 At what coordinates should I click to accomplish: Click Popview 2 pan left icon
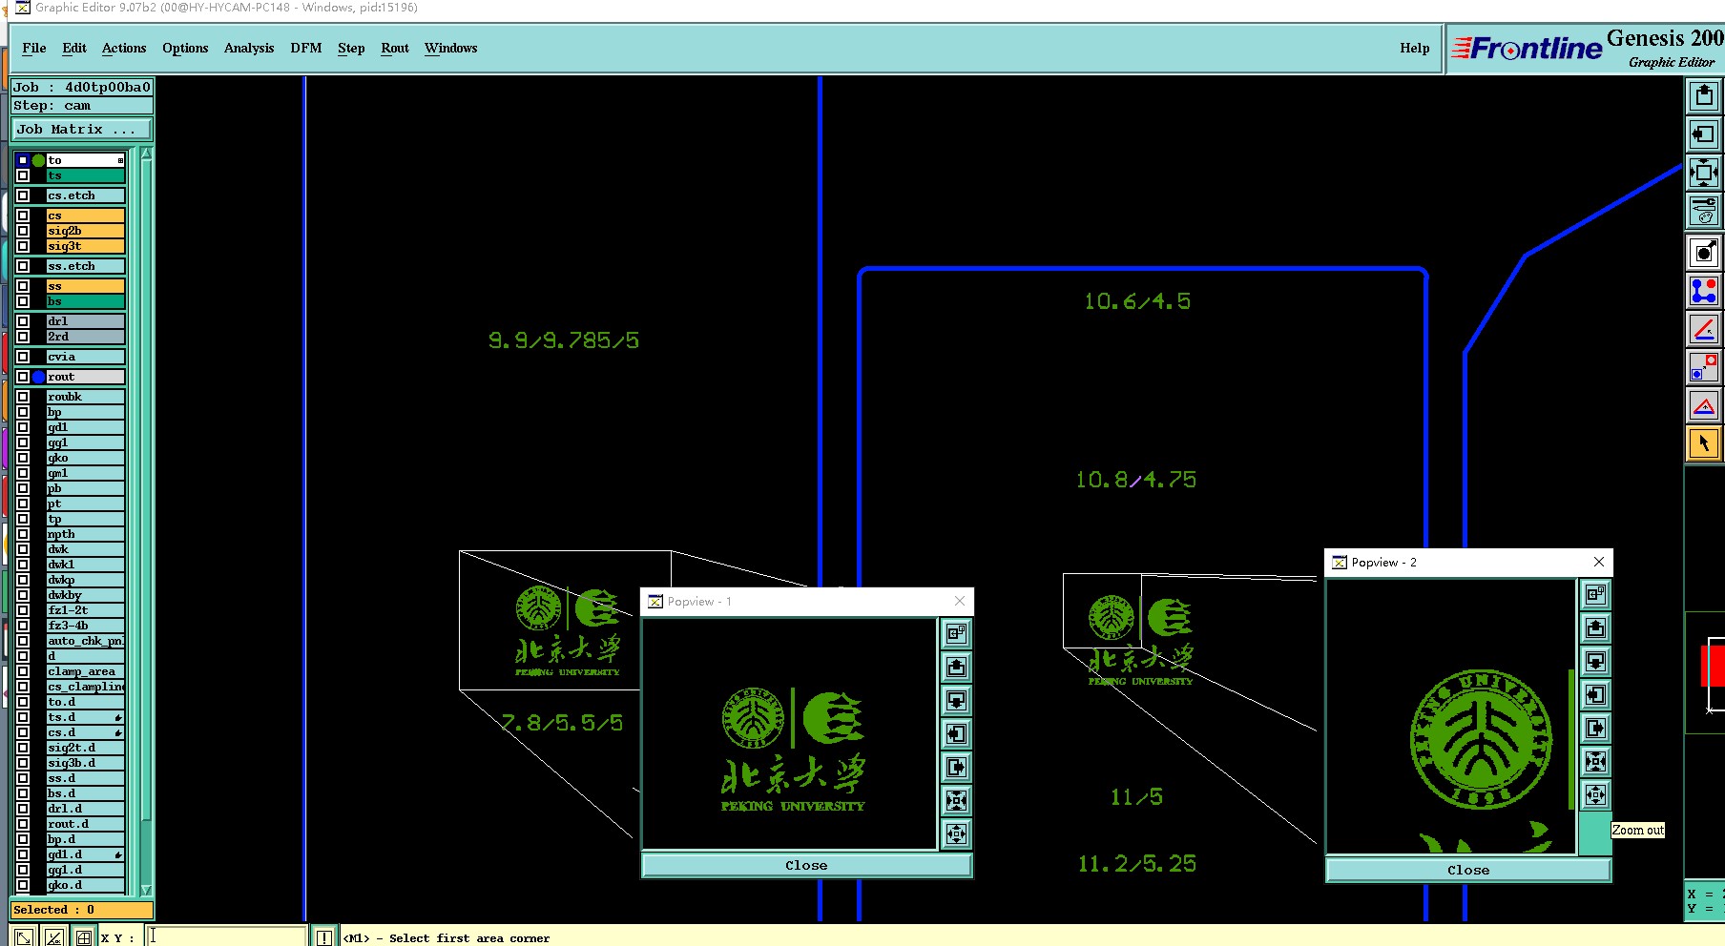click(1595, 695)
